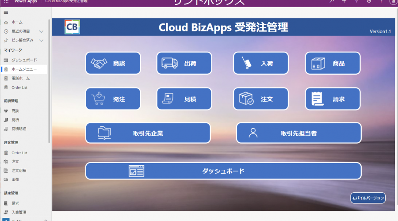Viewport: 398px width, 221px height.
Task: Click the Power Apps title
Action: click(x=26, y=1)
